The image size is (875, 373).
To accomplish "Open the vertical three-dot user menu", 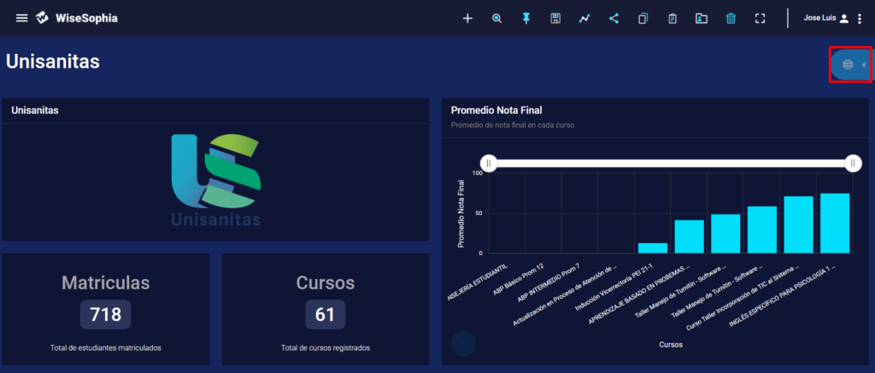I will (x=860, y=19).
